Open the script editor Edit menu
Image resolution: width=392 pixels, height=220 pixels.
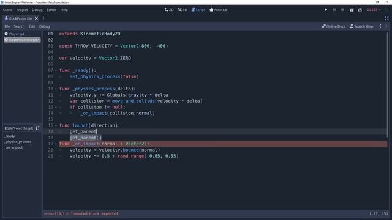coord(32,26)
